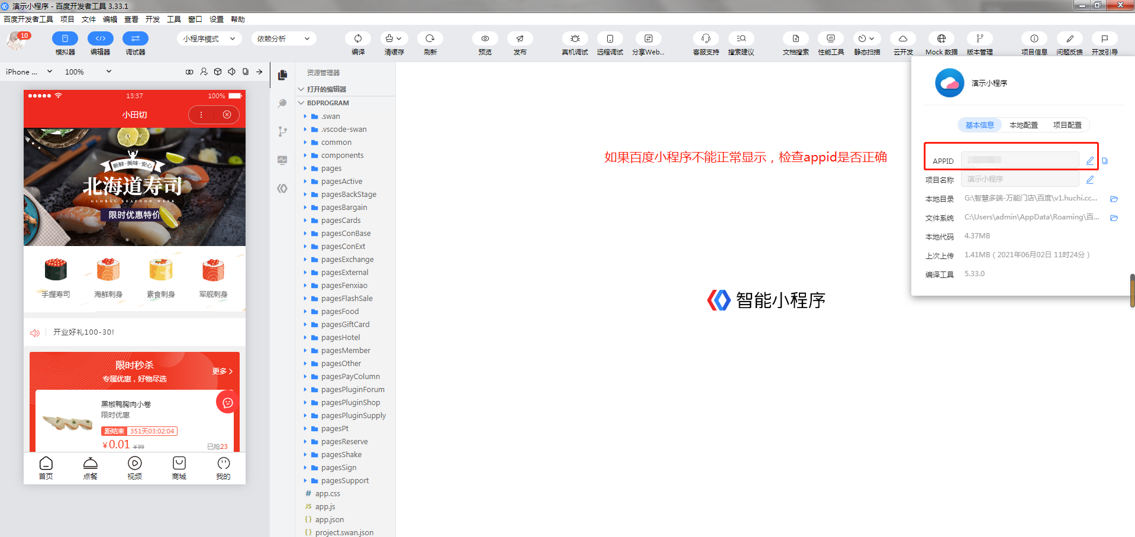Edit the 项目名称 with pencil icon
The width and height of the screenshot is (1135, 537).
pyautogui.click(x=1090, y=179)
